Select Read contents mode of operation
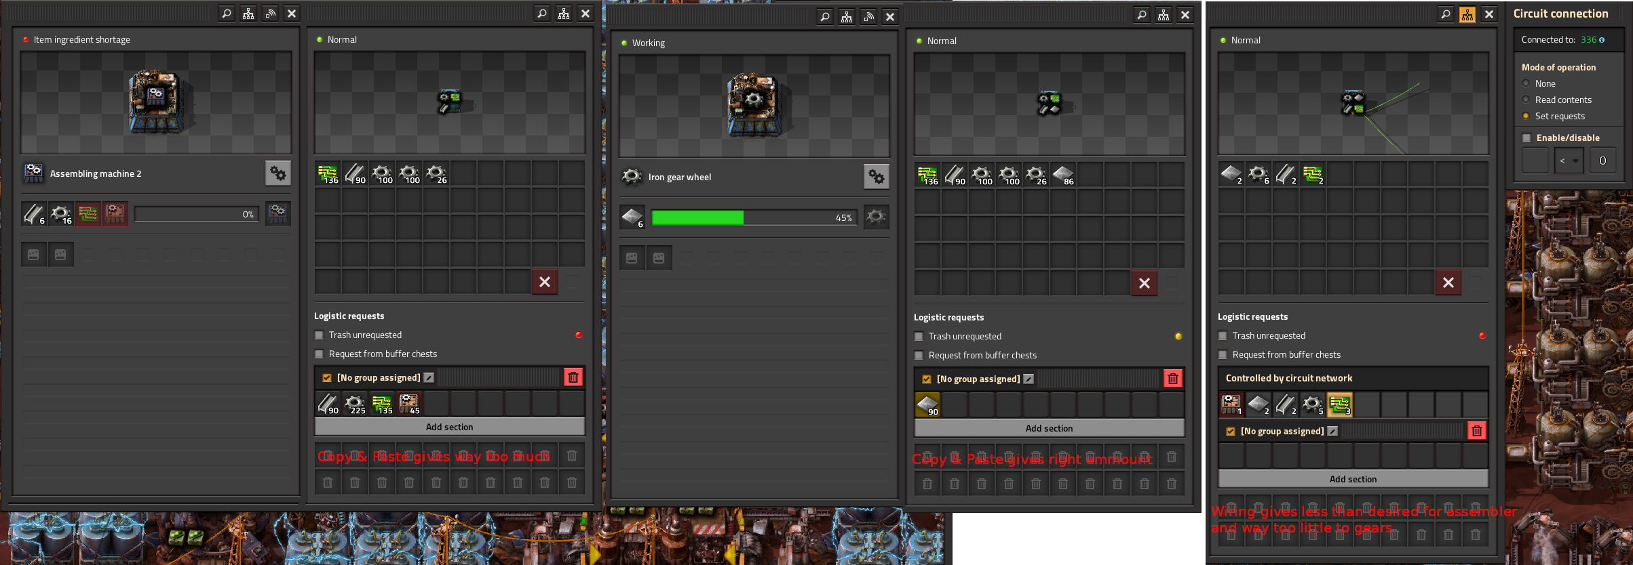 pyautogui.click(x=1526, y=100)
